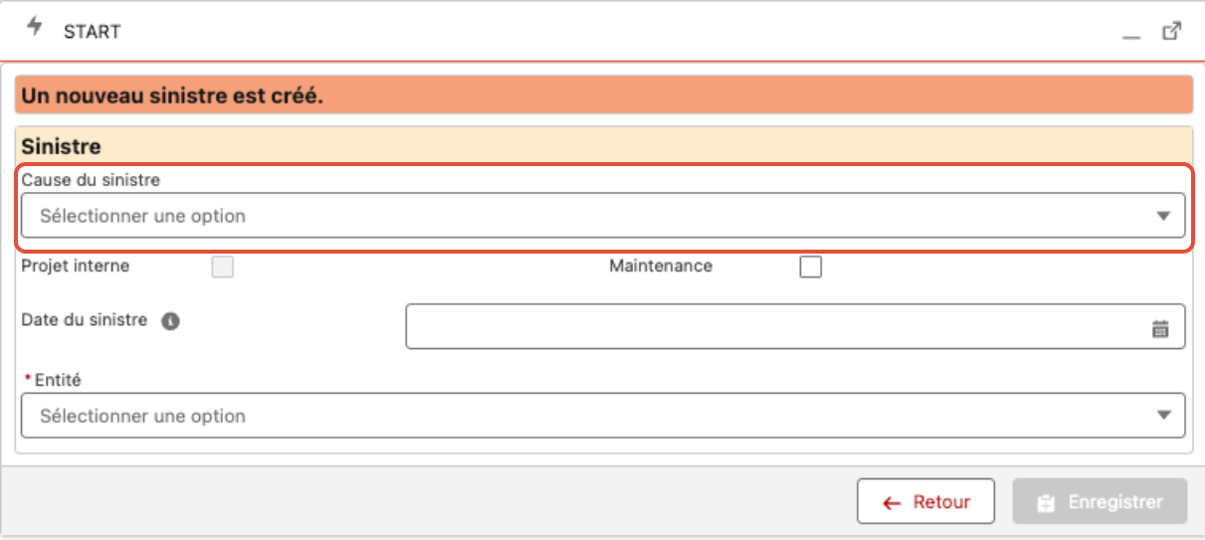Viewport: 1205px width, 540px height.
Task: Click the red arrow icon on Retour
Action: (x=892, y=503)
